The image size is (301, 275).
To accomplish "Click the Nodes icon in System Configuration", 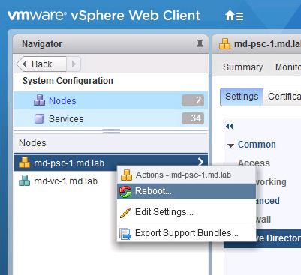I will (x=40, y=100).
